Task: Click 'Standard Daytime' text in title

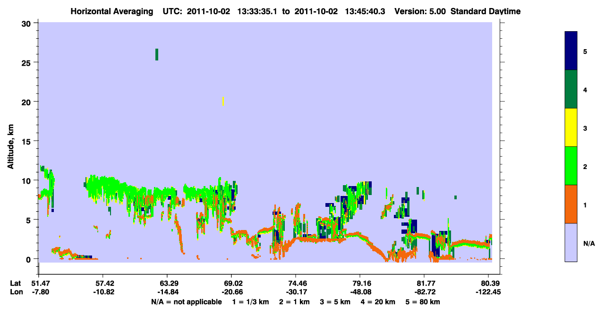Action: pyautogui.click(x=486, y=11)
